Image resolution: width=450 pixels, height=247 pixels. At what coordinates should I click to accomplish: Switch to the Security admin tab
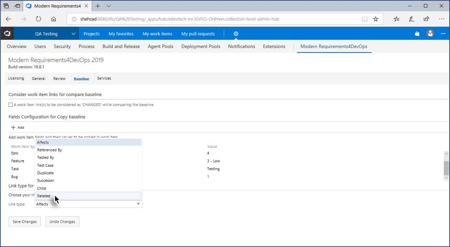pyautogui.click(x=62, y=46)
